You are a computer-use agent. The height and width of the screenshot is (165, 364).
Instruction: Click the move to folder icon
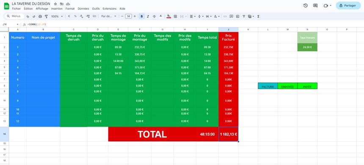tap(61, 4)
